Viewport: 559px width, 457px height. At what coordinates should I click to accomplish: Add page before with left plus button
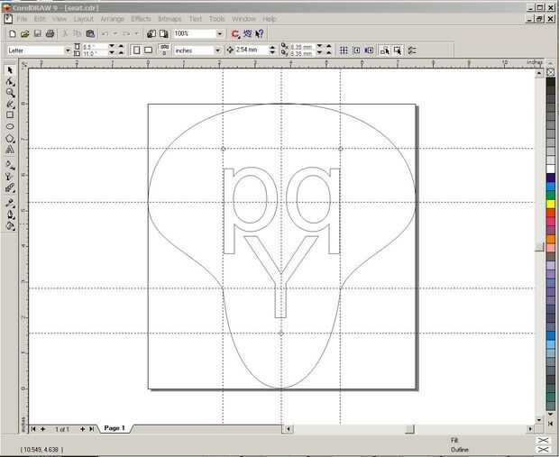42,429
